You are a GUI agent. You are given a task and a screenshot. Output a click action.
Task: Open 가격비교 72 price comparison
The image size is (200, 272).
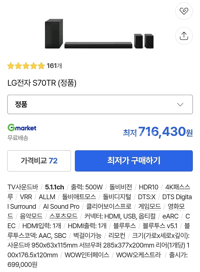(39, 161)
